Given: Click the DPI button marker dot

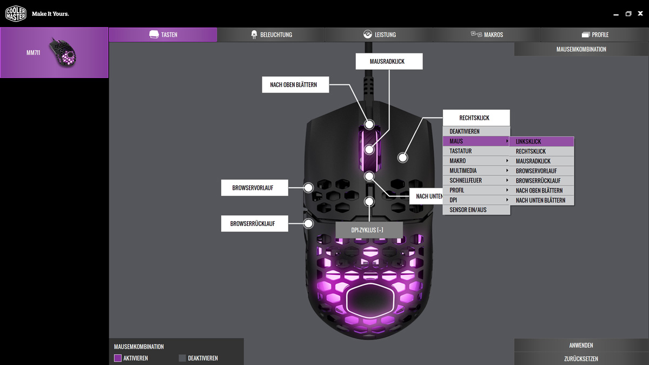Looking at the screenshot, I should [x=369, y=202].
